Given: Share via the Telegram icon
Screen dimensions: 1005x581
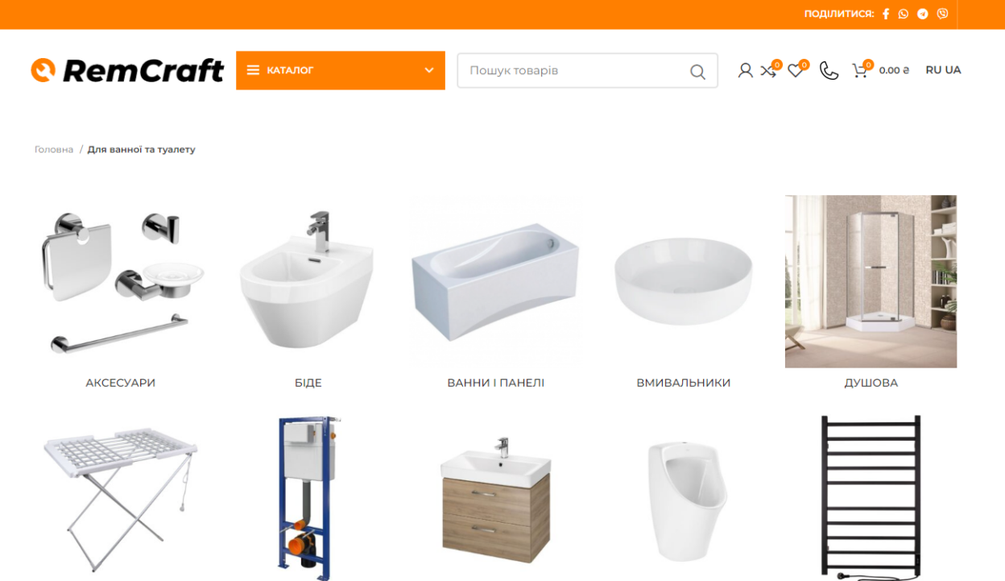Looking at the screenshot, I should coord(923,14).
